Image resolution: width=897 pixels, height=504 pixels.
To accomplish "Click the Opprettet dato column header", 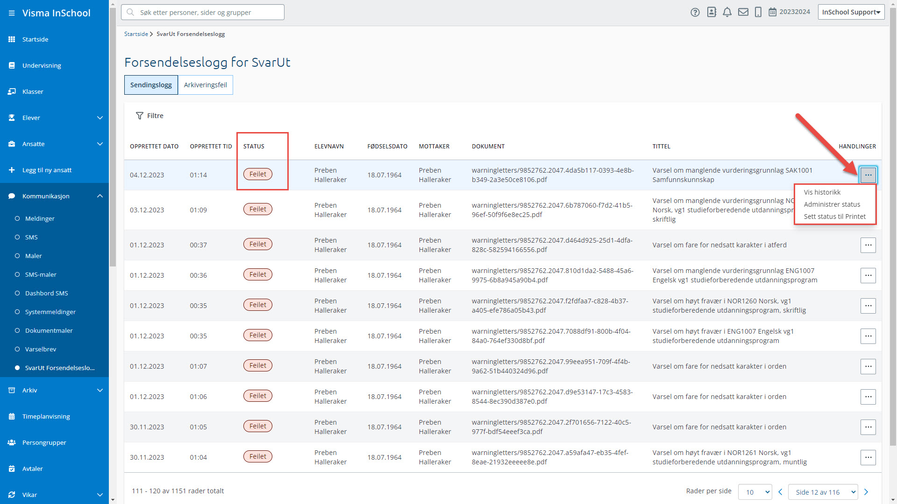I will click(x=154, y=147).
